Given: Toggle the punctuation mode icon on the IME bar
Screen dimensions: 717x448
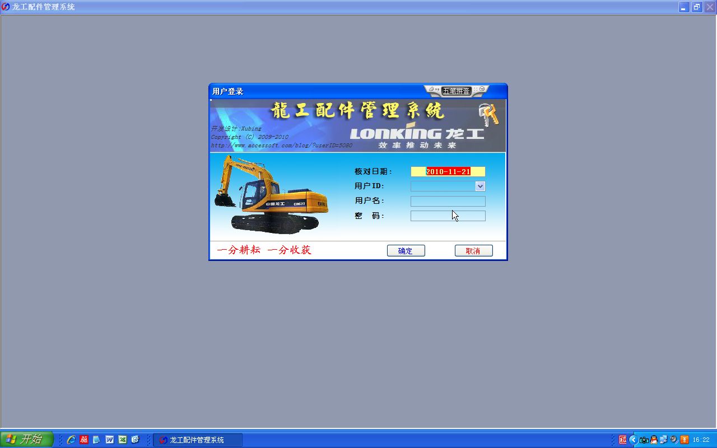Looking at the screenshot, I should [437, 90].
